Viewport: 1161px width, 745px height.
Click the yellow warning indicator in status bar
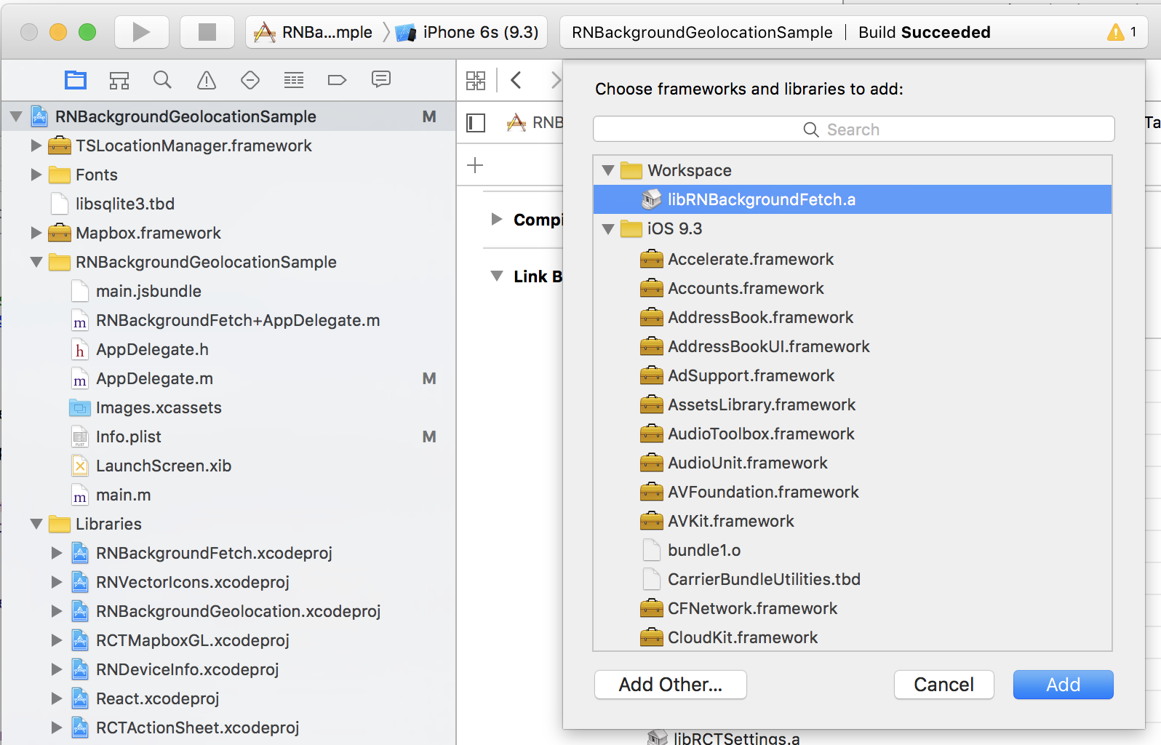[1116, 32]
